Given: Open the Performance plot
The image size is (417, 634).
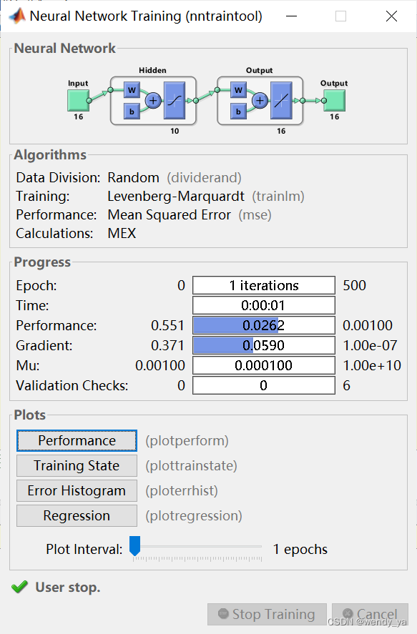Looking at the screenshot, I should [x=77, y=441].
